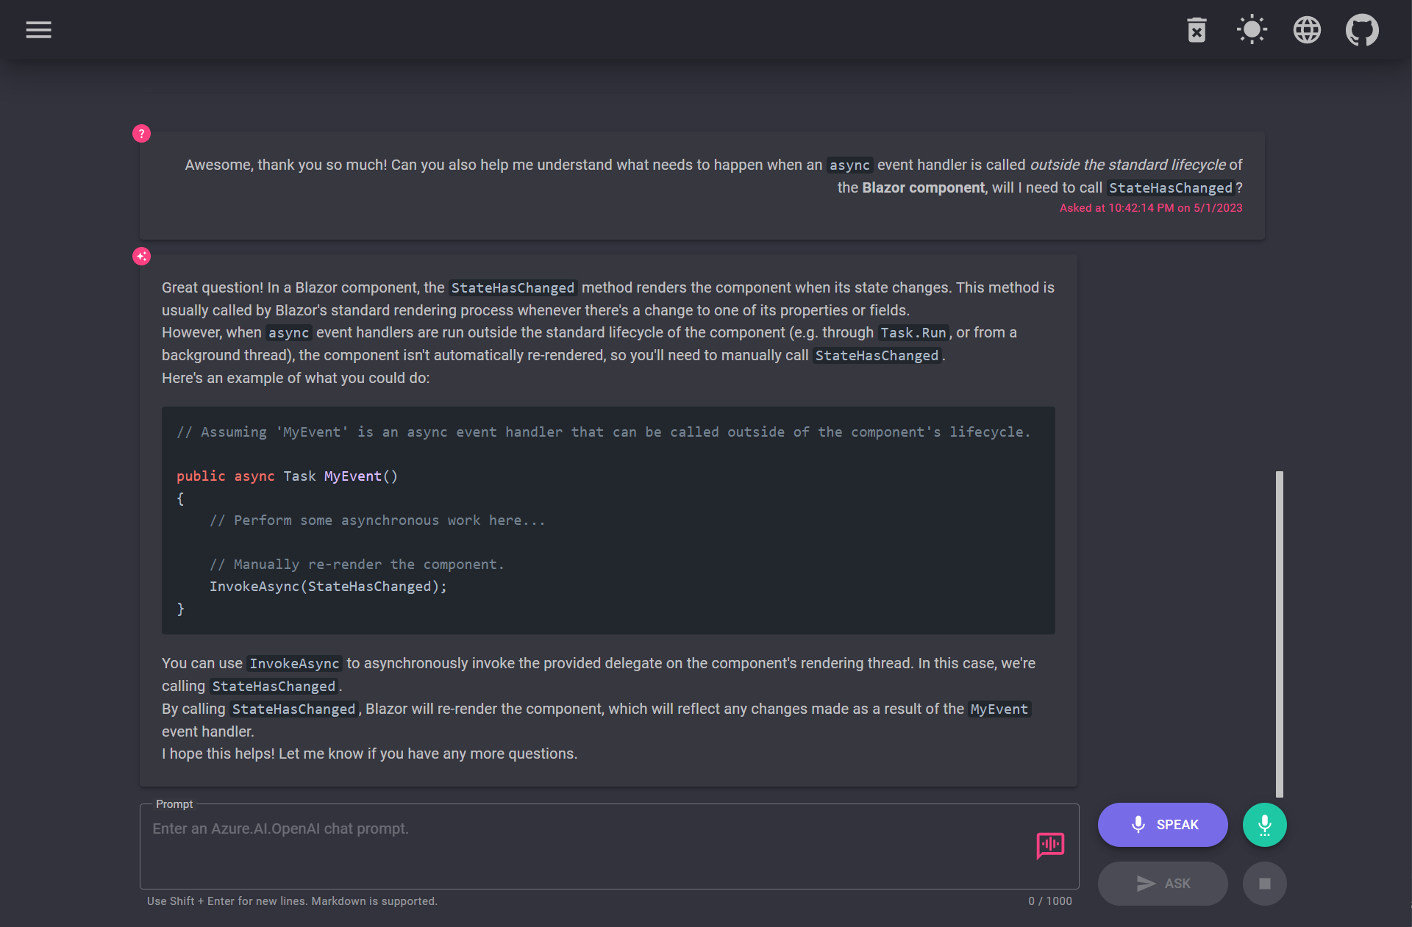The image size is (1412, 927).
Task: Click the C# code example block
Action: [607, 520]
